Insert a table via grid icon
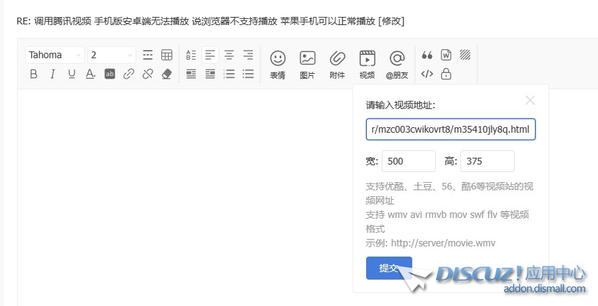Image resolution: width=598 pixels, height=306 pixels. (x=167, y=55)
